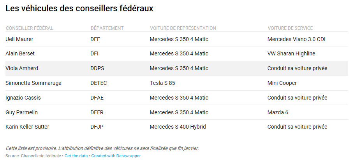Click the Tesla S 85 cell
The width and height of the screenshot is (354, 160).
pyautogui.click(x=162, y=83)
